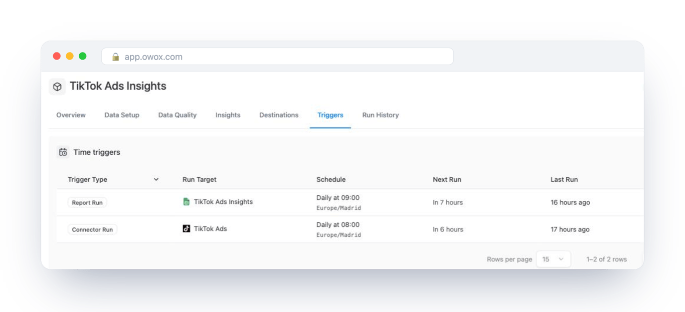Click Europe/Madrid under Daily at 08:00
This screenshot has width=685, height=312.
click(338, 235)
